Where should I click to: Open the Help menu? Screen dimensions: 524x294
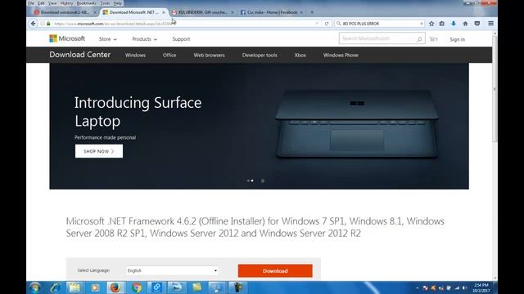(x=118, y=3)
